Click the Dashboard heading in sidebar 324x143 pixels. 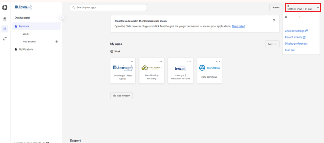click(x=22, y=18)
